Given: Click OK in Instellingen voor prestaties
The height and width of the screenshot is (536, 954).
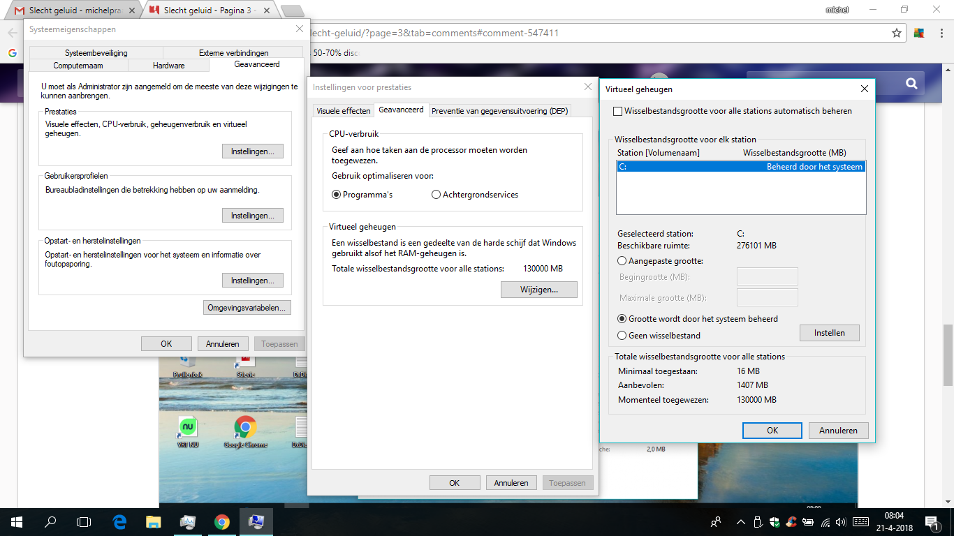Looking at the screenshot, I should coord(455,483).
